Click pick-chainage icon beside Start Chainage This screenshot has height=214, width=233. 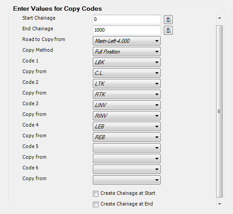click(x=168, y=20)
